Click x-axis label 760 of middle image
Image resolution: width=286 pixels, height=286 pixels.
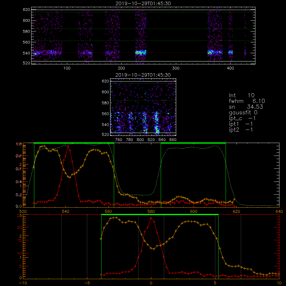(x=119, y=140)
